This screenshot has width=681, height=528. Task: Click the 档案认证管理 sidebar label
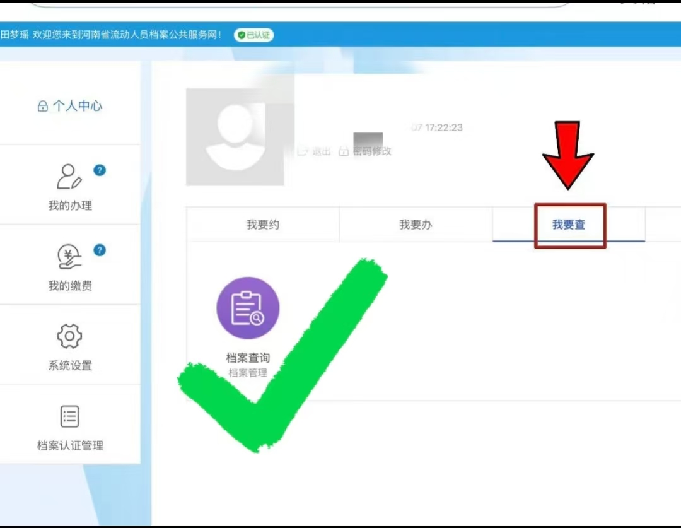point(69,445)
